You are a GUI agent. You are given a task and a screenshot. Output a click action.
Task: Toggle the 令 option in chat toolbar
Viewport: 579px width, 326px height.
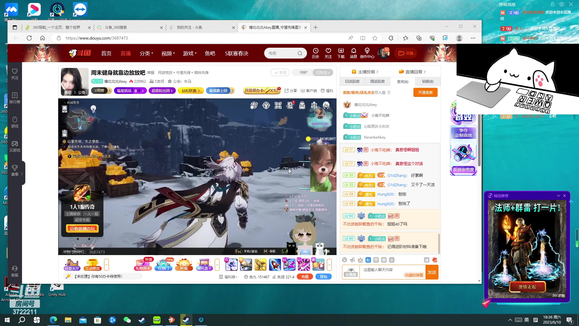coord(391,260)
